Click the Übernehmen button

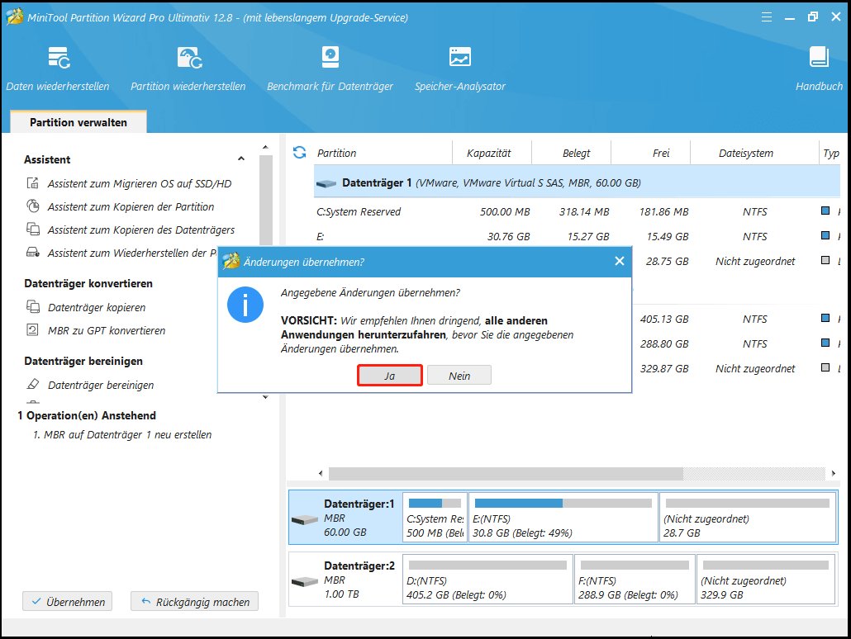67,602
